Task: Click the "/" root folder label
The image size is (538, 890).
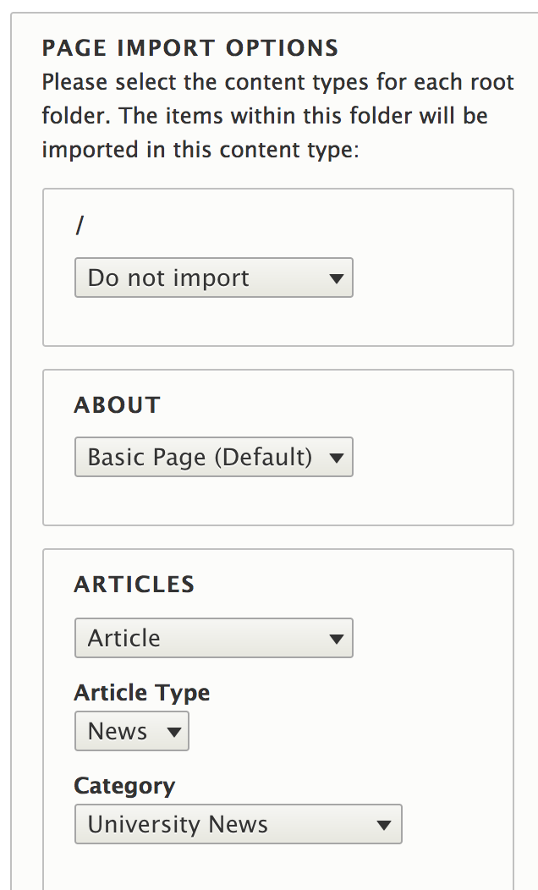Action: [x=80, y=226]
